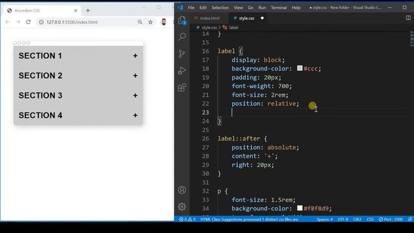Reload the Chrome page
The image size is (414, 233).
tap(28, 22)
